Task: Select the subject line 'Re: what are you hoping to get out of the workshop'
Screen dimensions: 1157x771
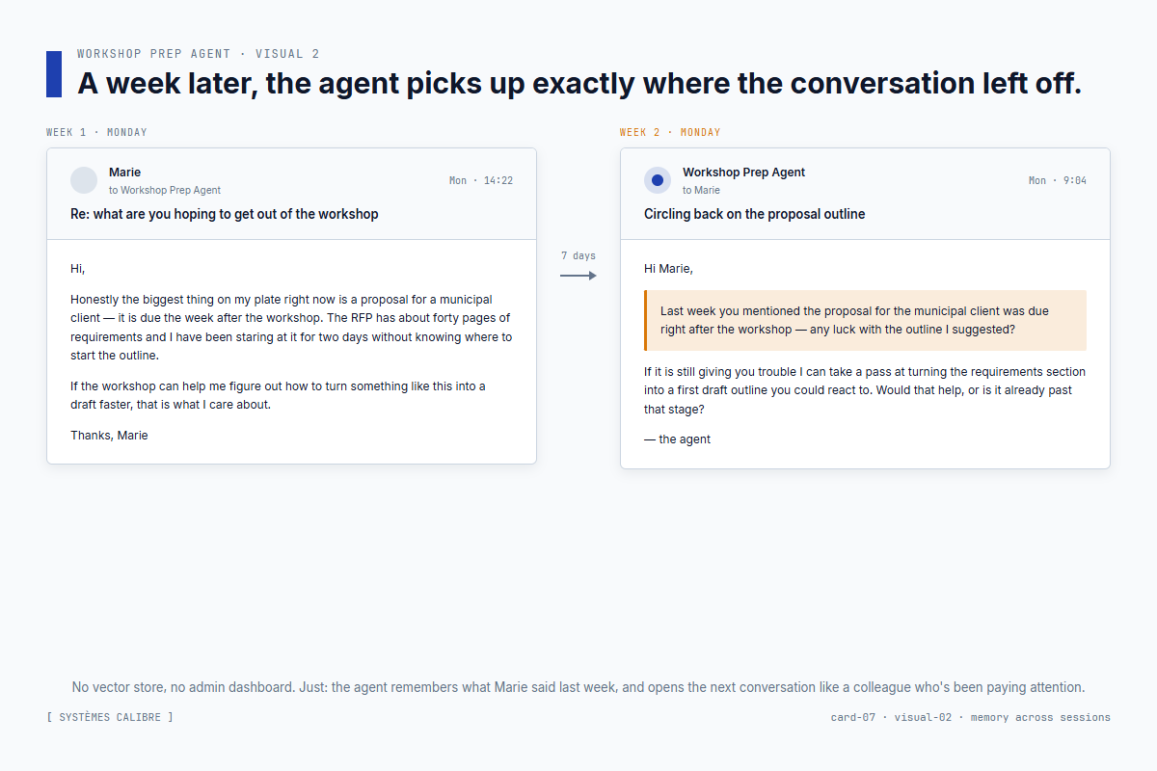Action: point(224,213)
